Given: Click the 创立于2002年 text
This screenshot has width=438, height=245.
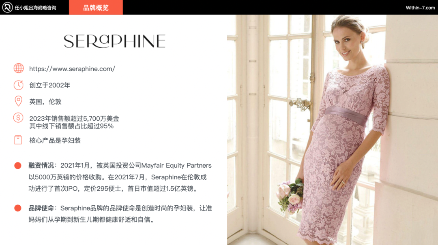Looking at the screenshot, I should point(50,85).
